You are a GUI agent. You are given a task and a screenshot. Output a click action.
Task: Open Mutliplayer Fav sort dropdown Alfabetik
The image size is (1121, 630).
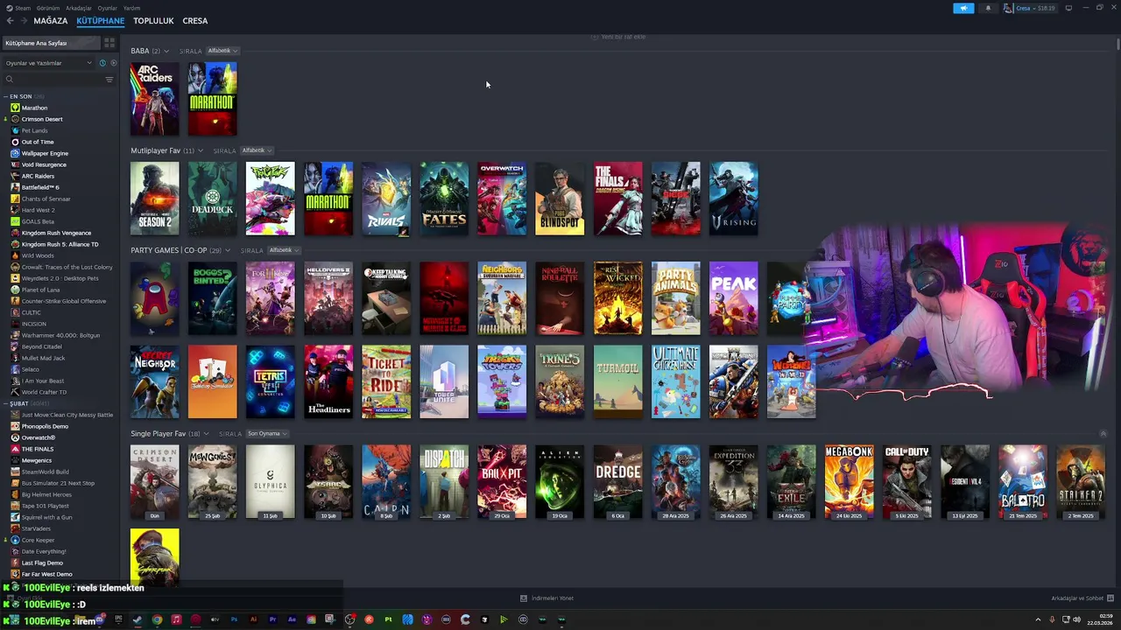point(257,150)
